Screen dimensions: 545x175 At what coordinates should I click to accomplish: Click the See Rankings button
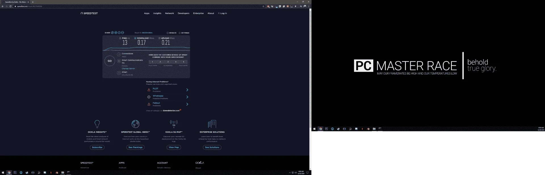click(x=135, y=147)
